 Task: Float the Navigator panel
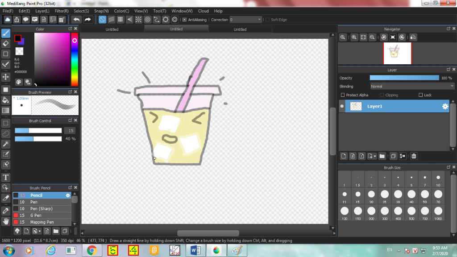pos(448,29)
